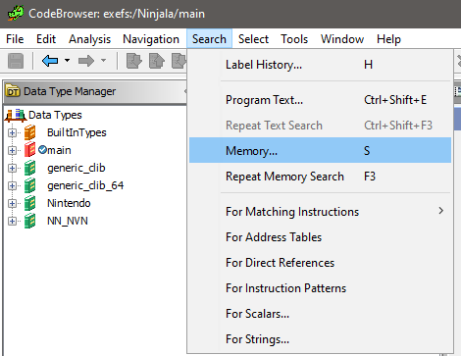The image size is (461, 356).
Task: Choose For Address Tables search
Action: (320, 237)
